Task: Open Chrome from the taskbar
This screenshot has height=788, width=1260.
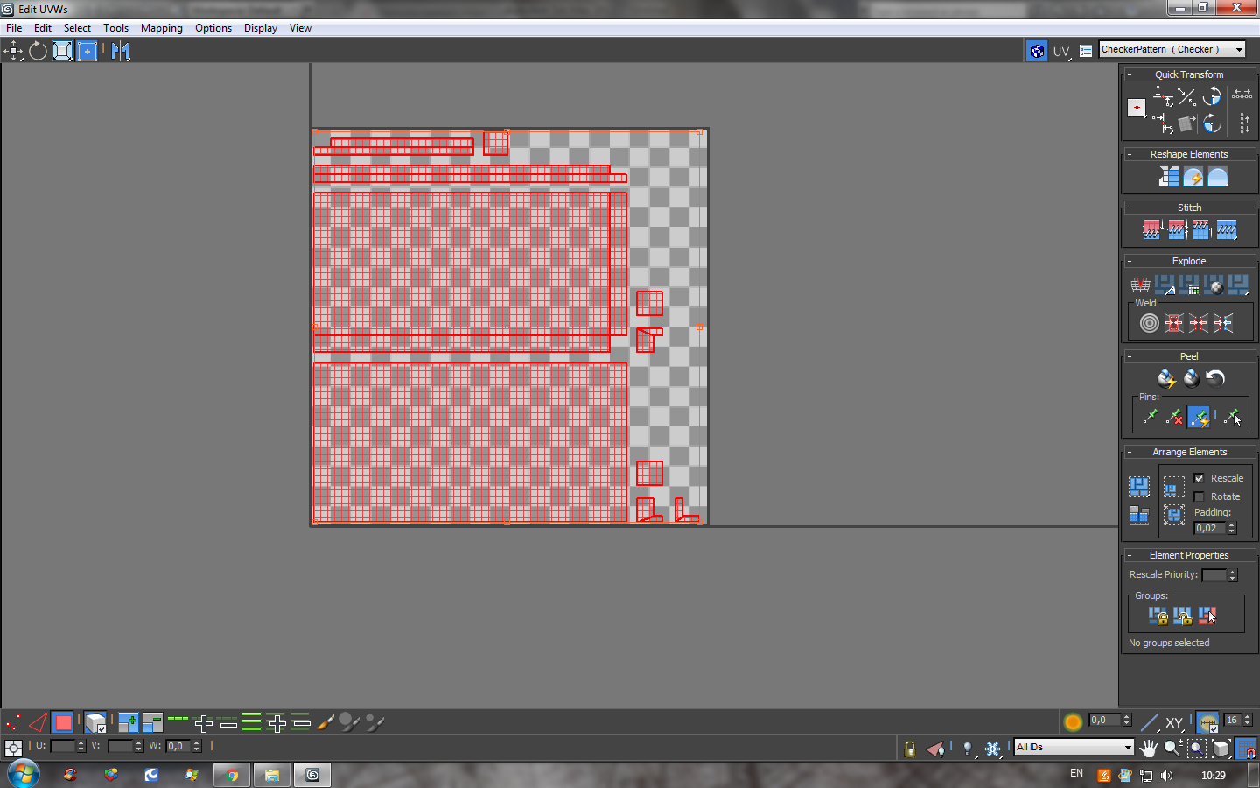Action: tap(232, 775)
